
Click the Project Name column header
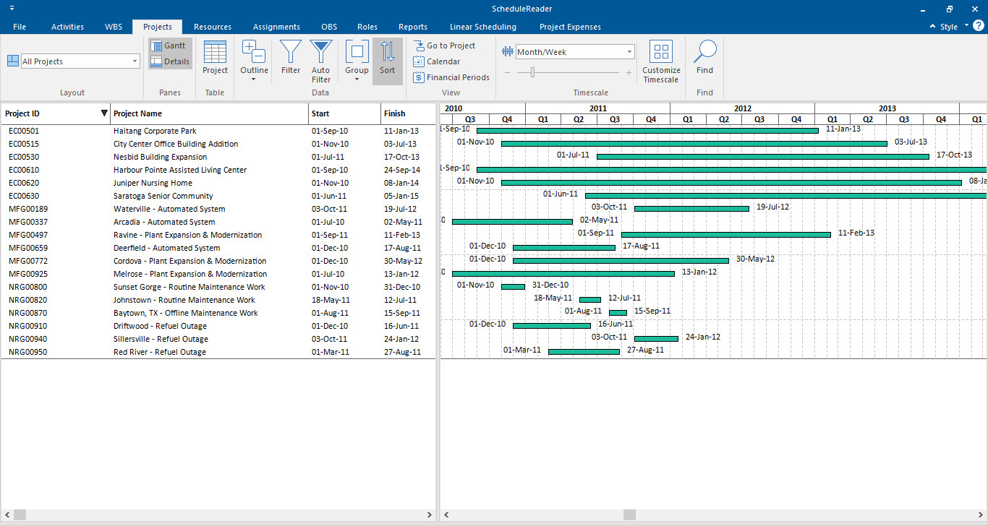click(210, 113)
